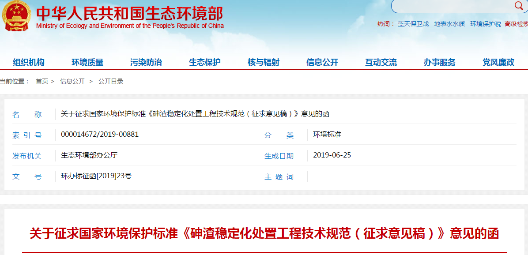This screenshot has width=528, height=255.
Task: Click the English ministry name subtitle
Action: 130,26
